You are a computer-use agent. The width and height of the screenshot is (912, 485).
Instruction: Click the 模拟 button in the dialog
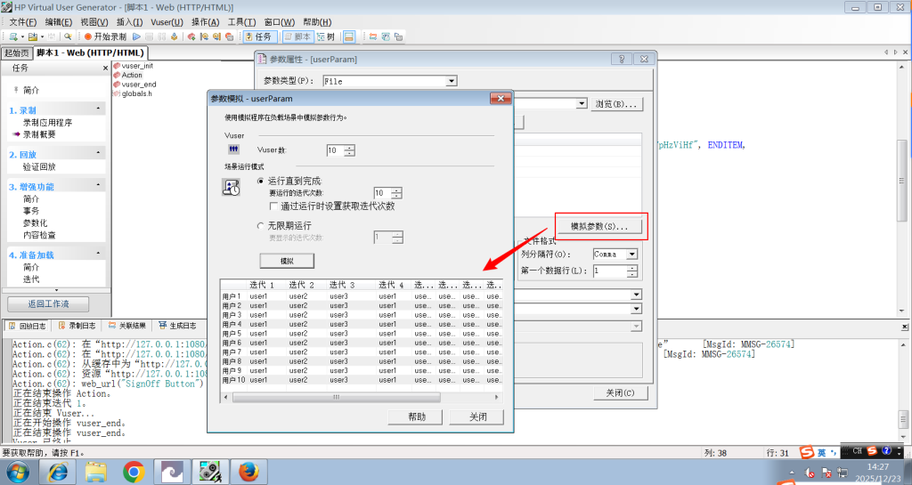click(286, 261)
